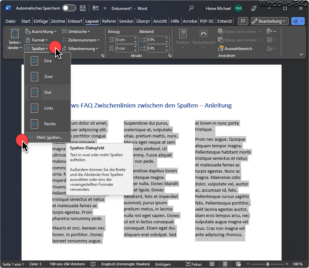Open the Seitenränder margins menu
The image size is (309, 268).
pyautogui.click(x=15, y=39)
